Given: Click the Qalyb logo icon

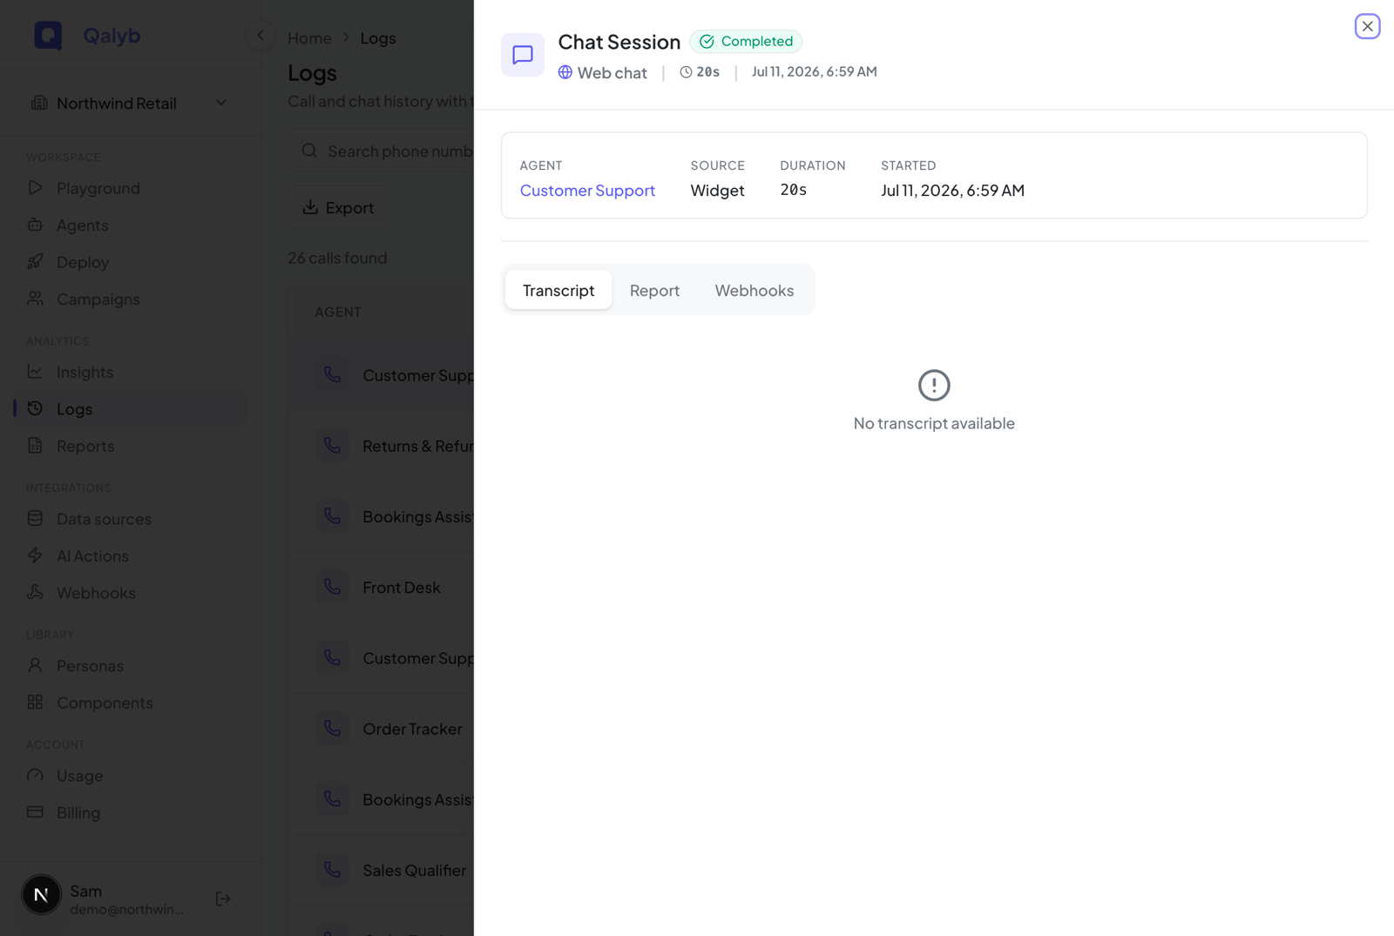Looking at the screenshot, I should pos(49,36).
